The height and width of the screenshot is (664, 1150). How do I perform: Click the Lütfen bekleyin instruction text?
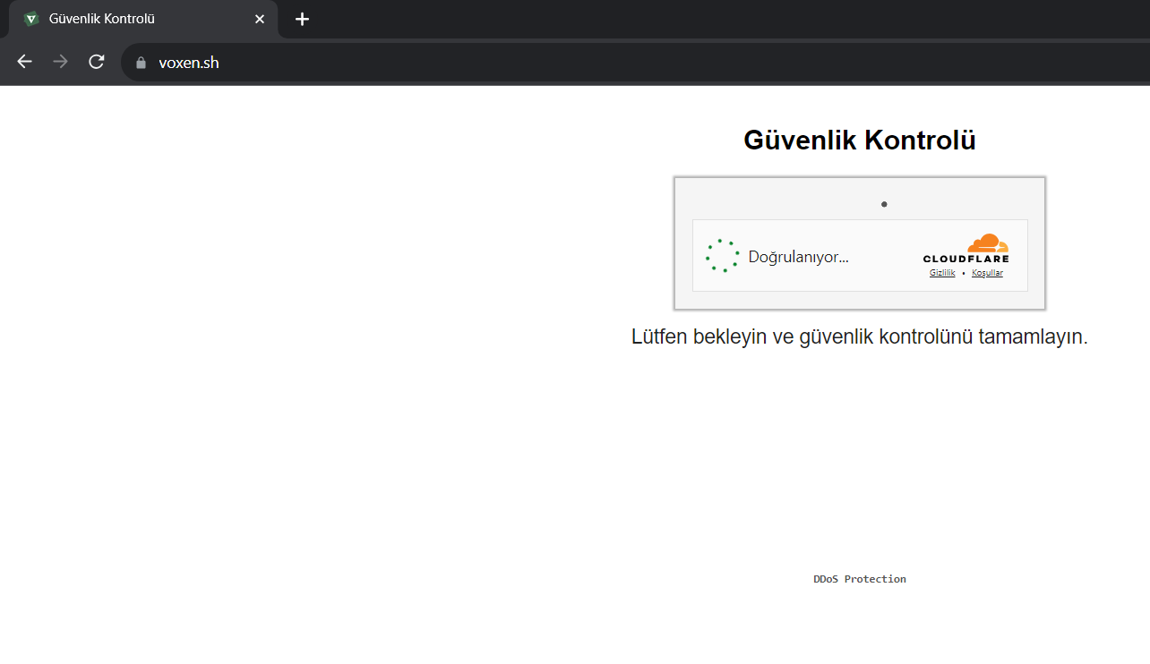(860, 337)
